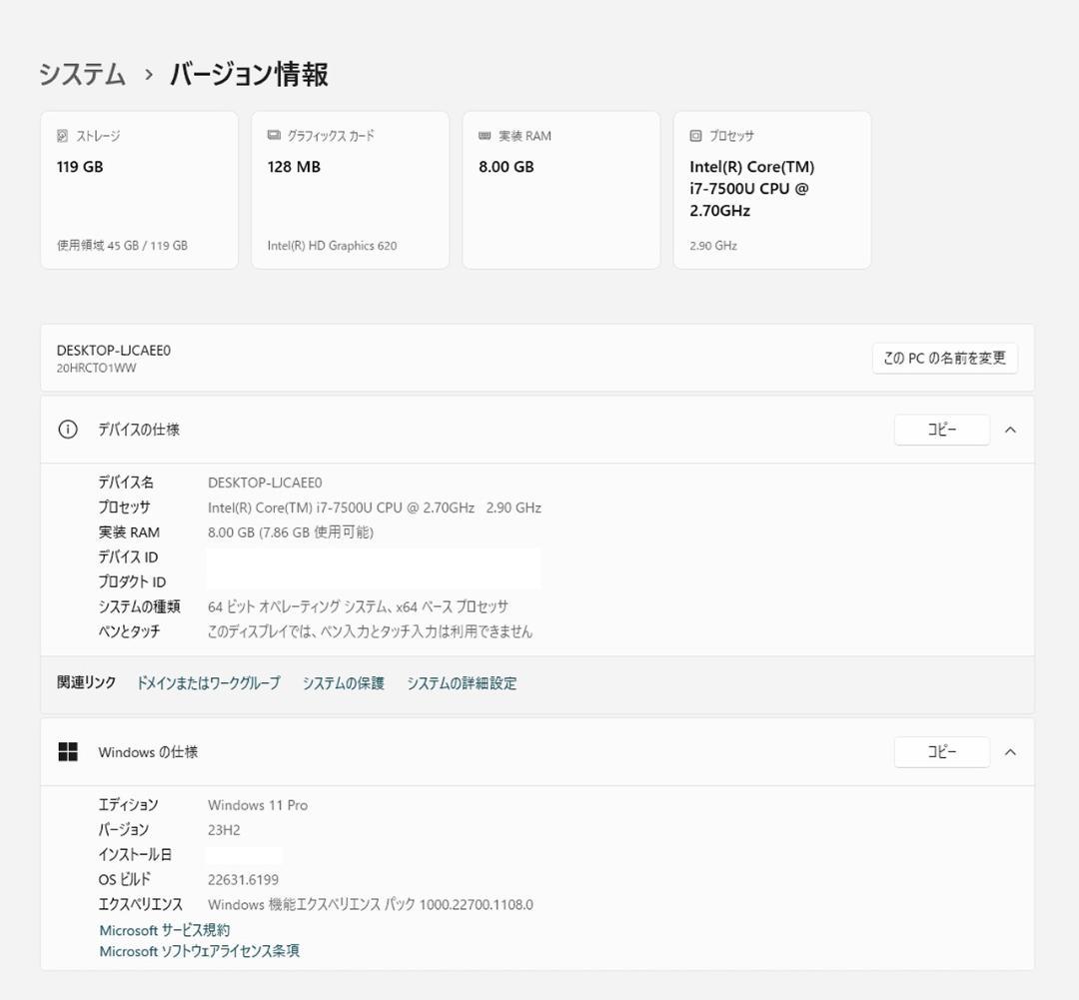Click この PC の名前を変更 button

(945, 358)
